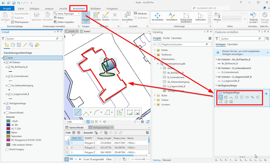Click the finish sketch checkmark icon
This screenshot has width=270, height=163.
(x=130, y=113)
